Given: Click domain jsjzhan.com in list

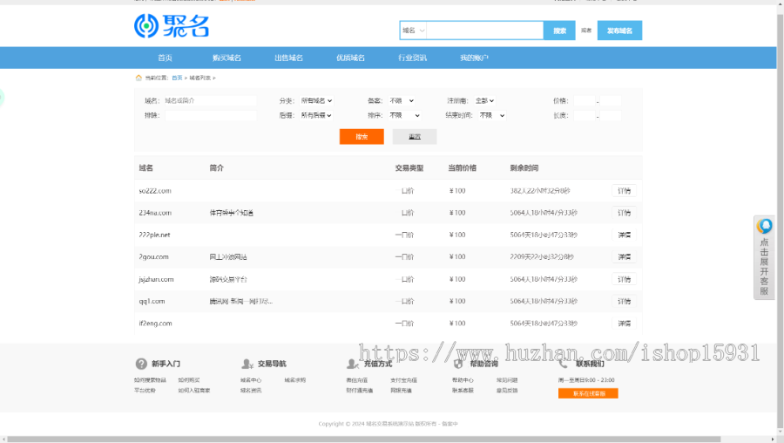Looking at the screenshot, I should [156, 279].
